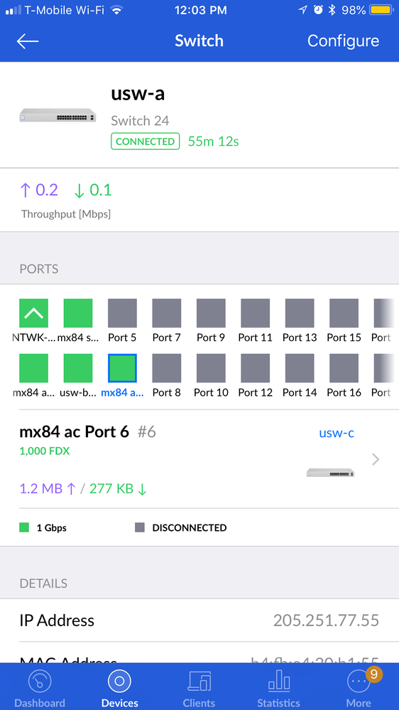
Task: Open the Dashboard tab
Action: point(40,688)
